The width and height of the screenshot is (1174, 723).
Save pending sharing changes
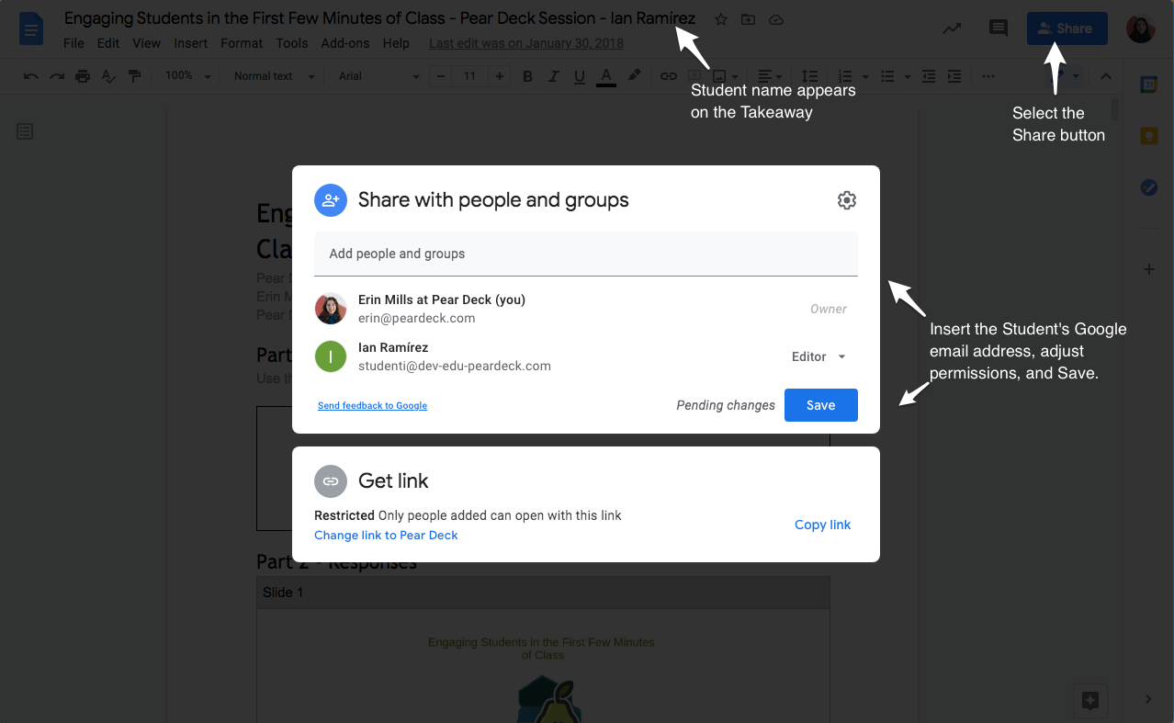[x=820, y=405]
